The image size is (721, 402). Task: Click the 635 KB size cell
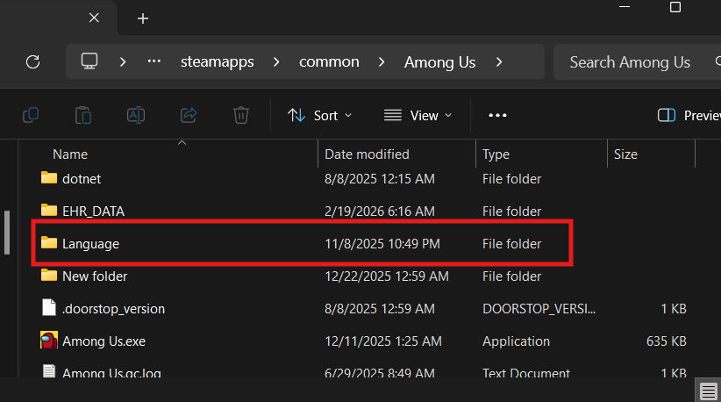(x=667, y=341)
